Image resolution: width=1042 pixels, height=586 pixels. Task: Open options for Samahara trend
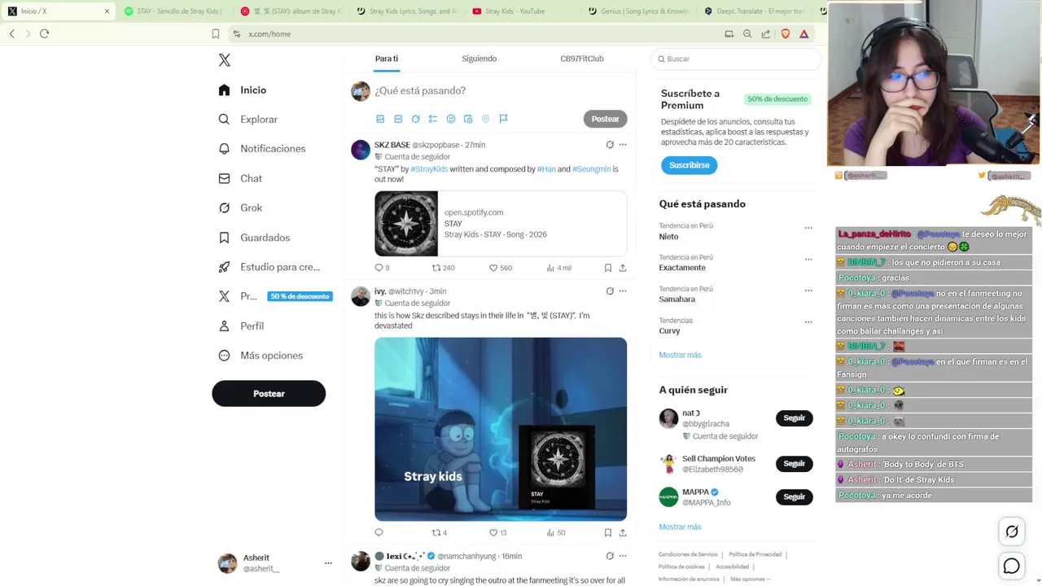click(808, 291)
